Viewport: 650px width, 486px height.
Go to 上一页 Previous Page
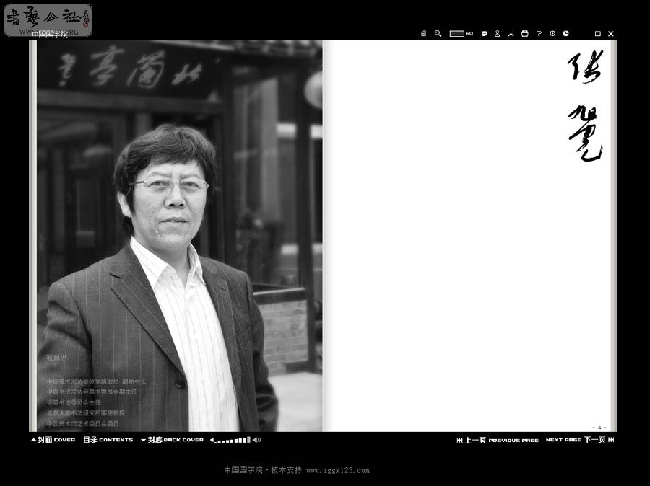pyautogui.click(x=500, y=440)
